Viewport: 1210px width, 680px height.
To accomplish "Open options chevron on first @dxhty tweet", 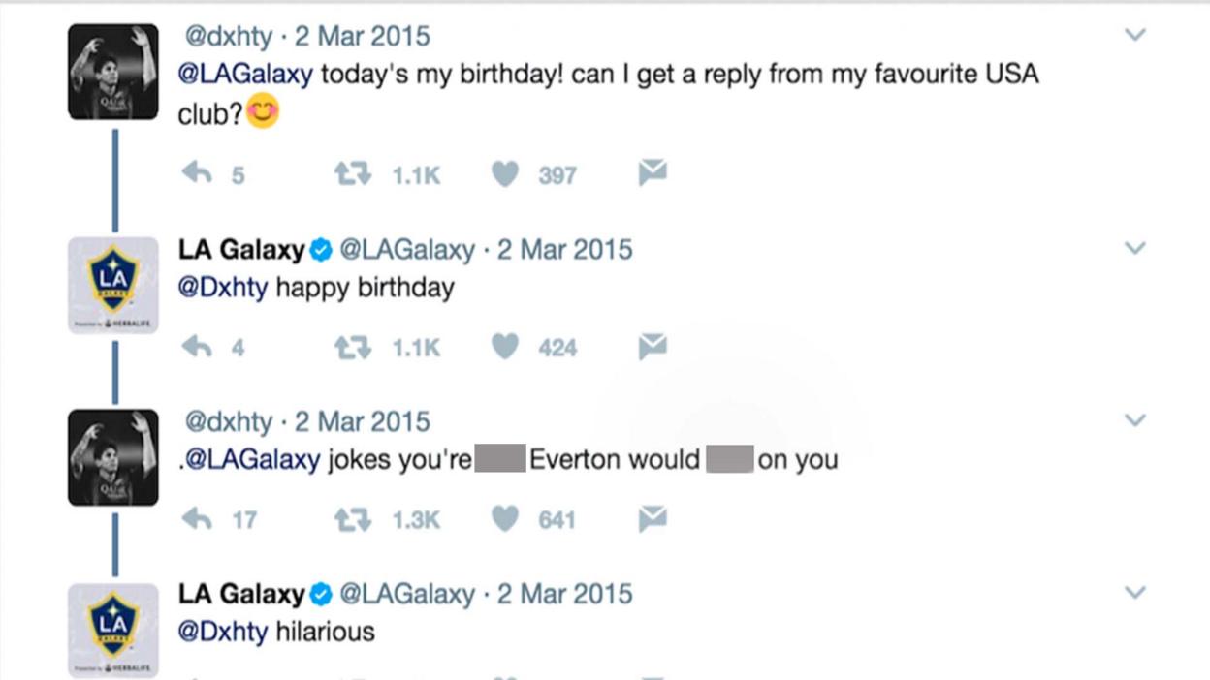I will (x=1134, y=35).
